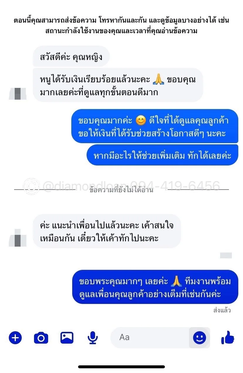Screen dimensions: 243x373
Task: Tap the avatar beside the friend-referral message
Action: click(x=18, y=238)
